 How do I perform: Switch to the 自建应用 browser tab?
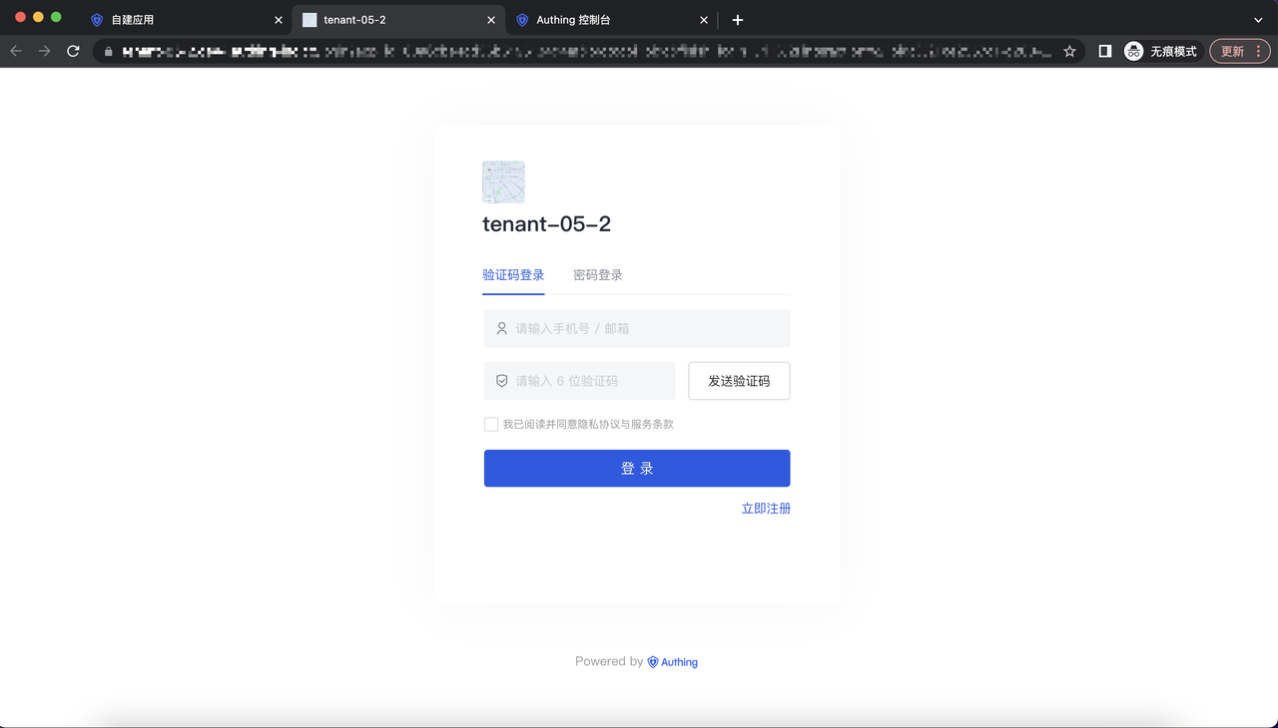point(180,20)
